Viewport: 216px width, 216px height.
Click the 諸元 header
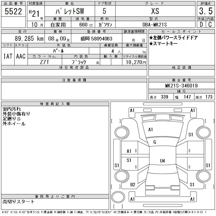pos(181,91)
